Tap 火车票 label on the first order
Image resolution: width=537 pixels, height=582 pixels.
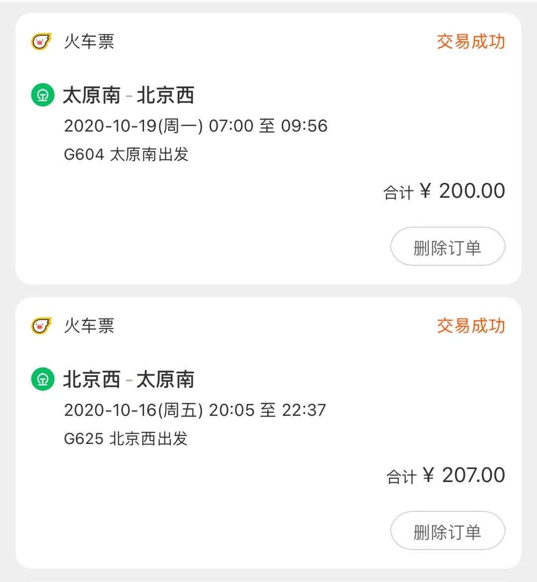(89, 41)
